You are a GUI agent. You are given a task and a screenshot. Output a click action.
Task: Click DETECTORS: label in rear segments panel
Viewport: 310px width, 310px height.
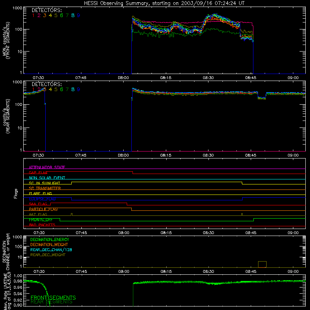46,84
